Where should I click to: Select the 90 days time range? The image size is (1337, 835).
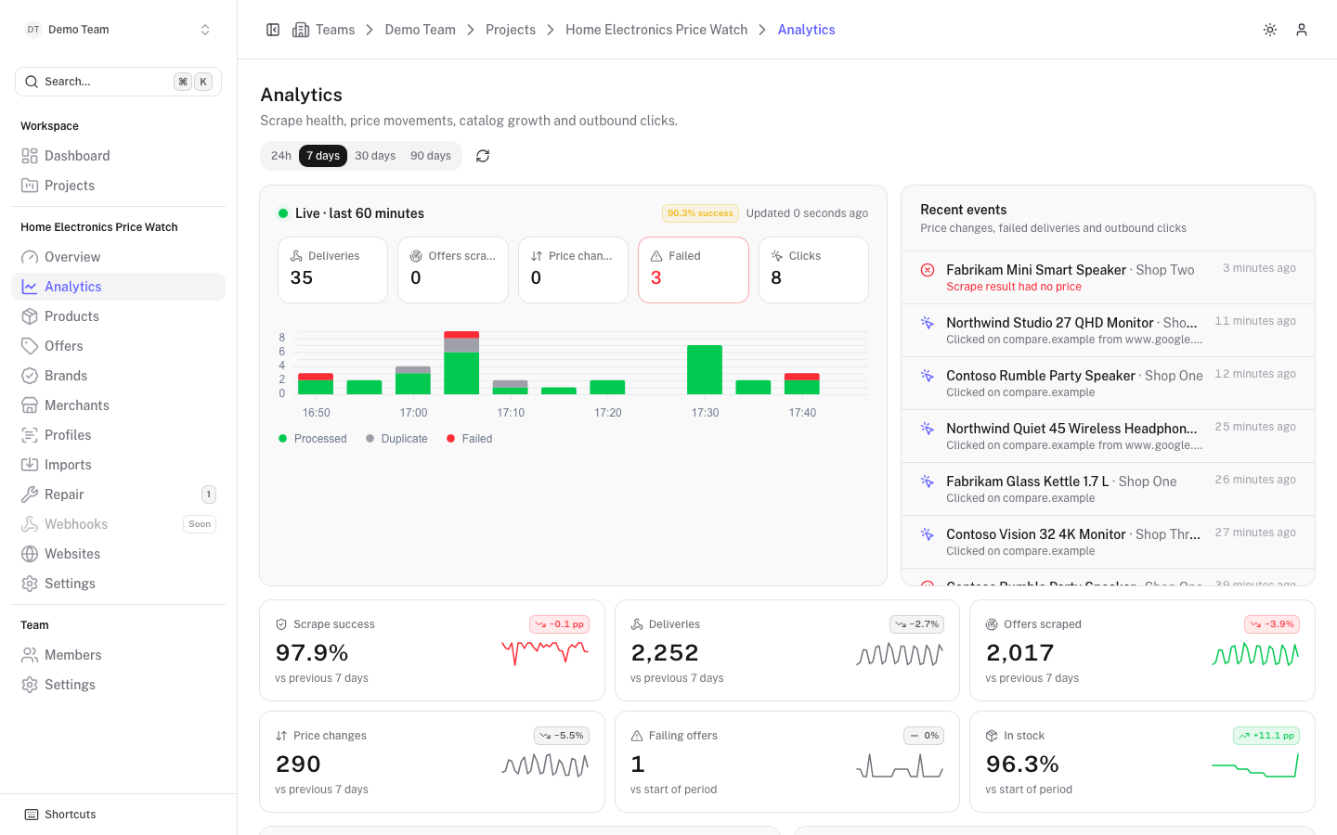pos(431,156)
